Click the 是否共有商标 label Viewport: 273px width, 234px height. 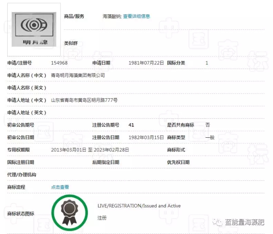click(180, 125)
